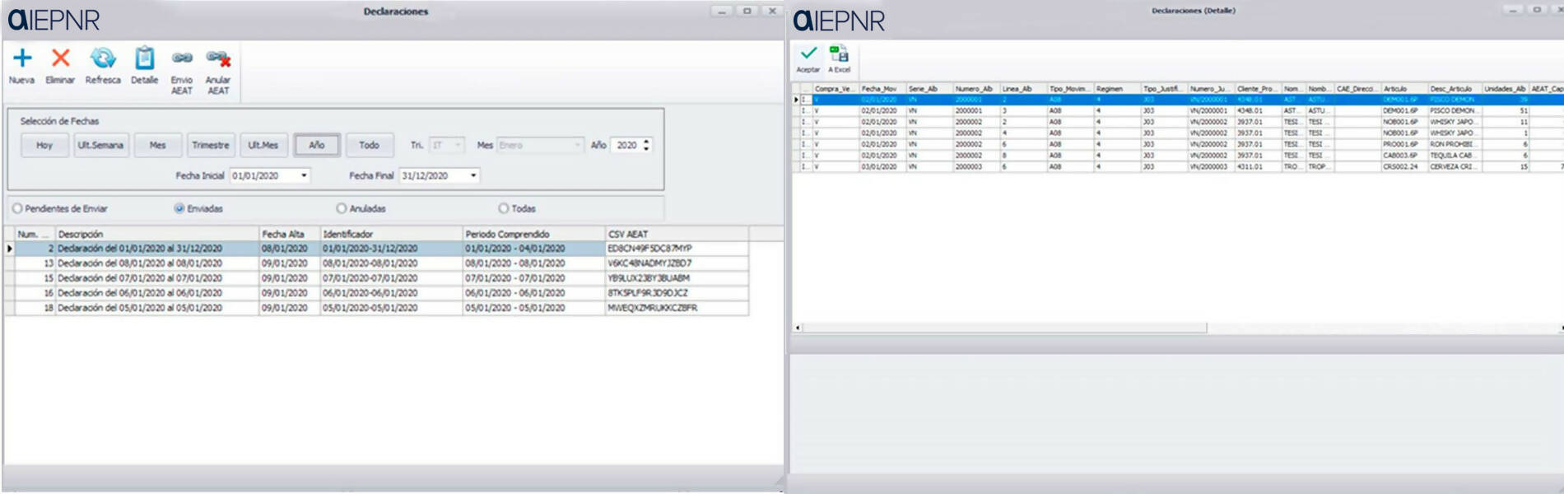The height and width of the screenshot is (494, 1564).
Task: Select the Todas radio option
Action: (504, 209)
